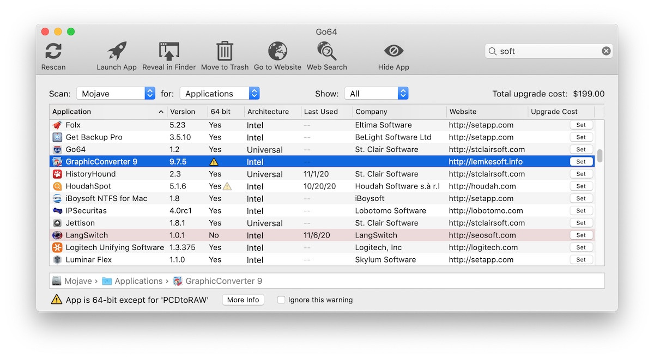Click the Go to Website globe icon
The image size is (654, 359).
pos(277,51)
